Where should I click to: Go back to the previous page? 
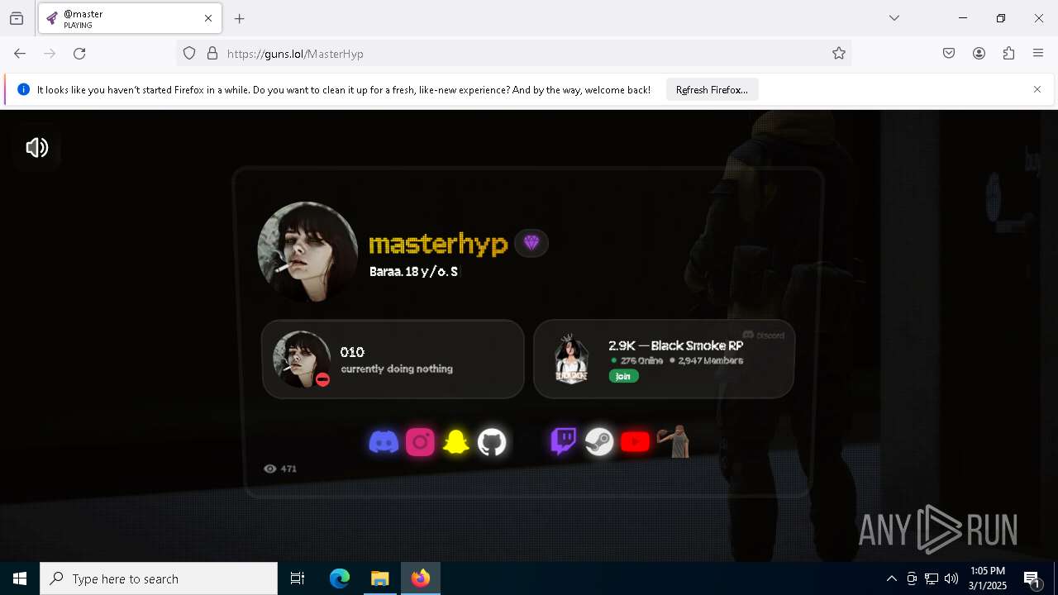pos(20,54)
